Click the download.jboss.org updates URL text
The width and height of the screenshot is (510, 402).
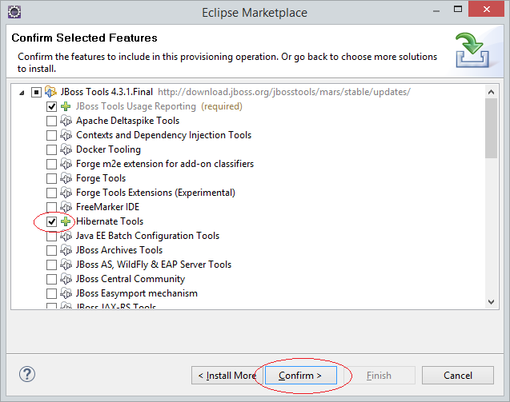click(284, 92)
